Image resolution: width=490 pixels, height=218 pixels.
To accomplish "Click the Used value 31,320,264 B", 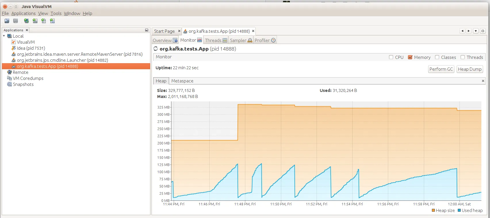I will [345, 90].
